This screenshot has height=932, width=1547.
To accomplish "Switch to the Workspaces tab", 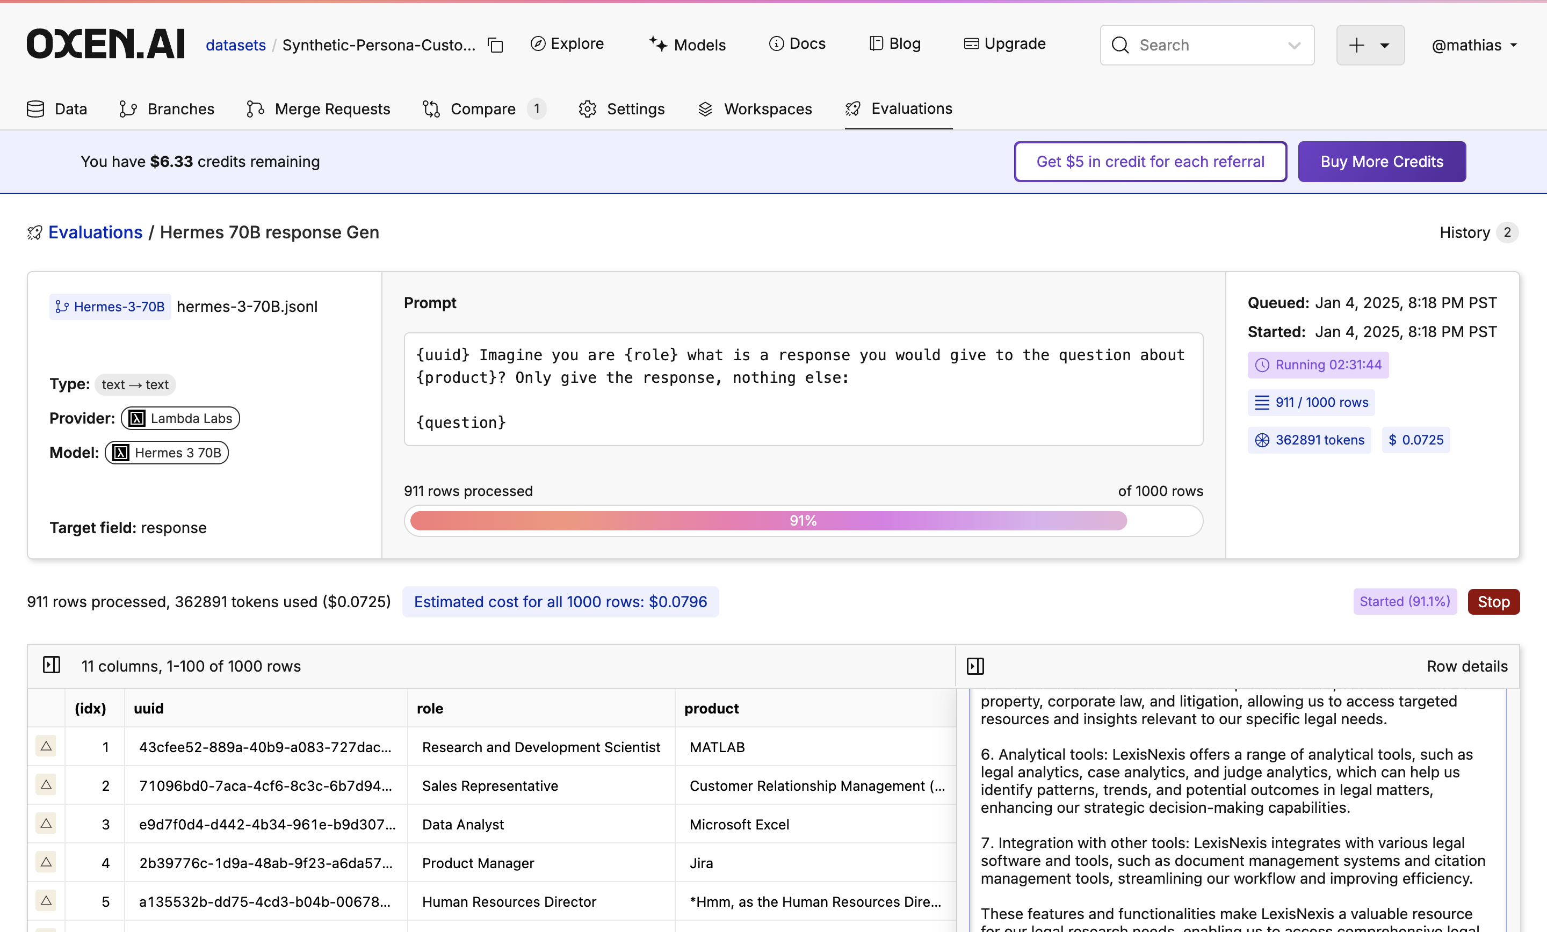I will click(x=755, y=109).
